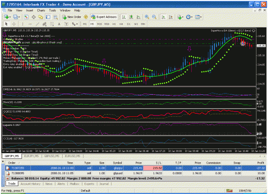This screenshot has height=194, width=268.
Task: Select the text 'A' drawing tool
Action: [x=59, y=24]
